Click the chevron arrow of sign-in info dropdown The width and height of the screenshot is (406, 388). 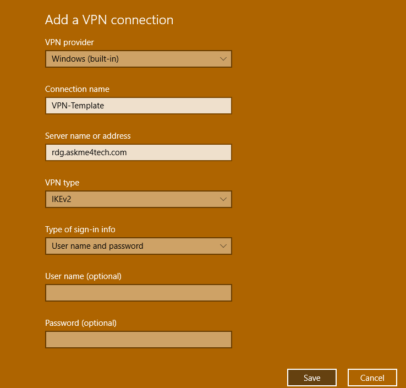tap(223, 246)
